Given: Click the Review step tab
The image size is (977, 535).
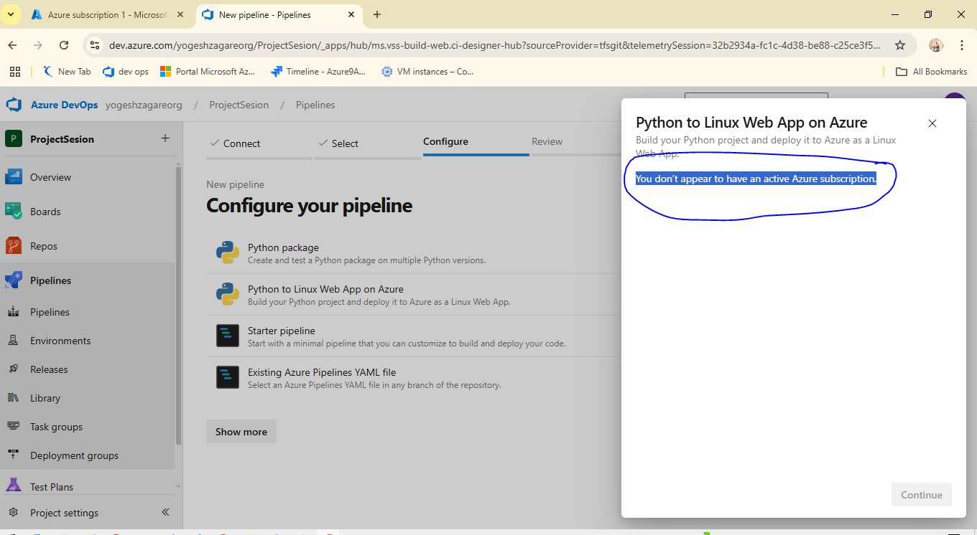Looking at the screenshot, I should pos(547,141).
